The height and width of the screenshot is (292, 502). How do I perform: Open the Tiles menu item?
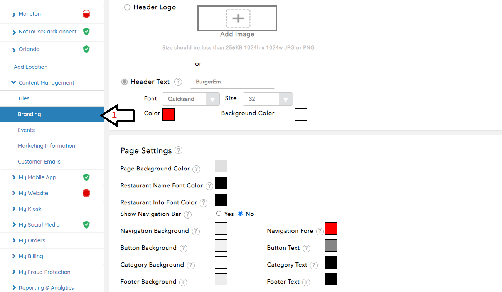point(24,98)
